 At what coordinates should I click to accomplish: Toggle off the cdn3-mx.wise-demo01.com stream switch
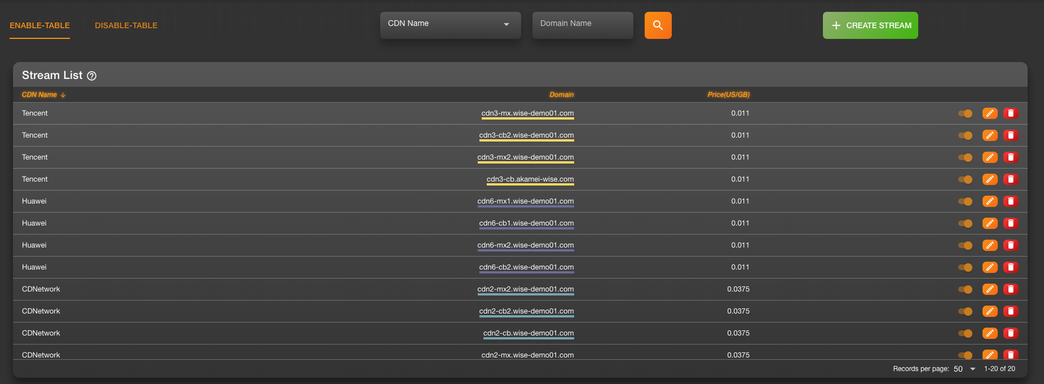tap(965, 113)
